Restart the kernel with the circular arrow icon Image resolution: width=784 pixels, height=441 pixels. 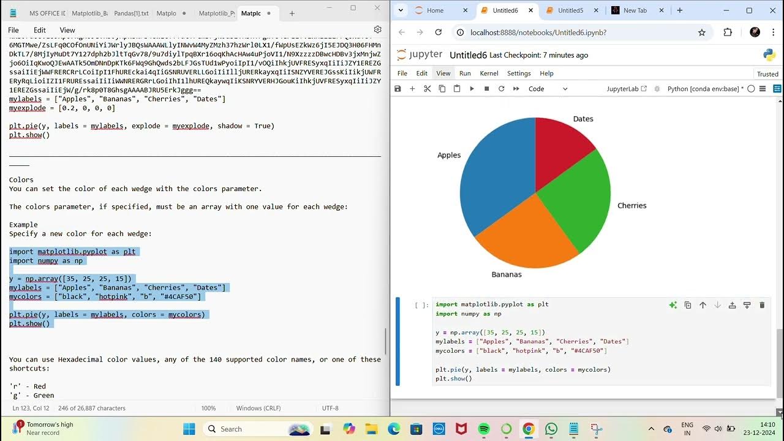pos(502,89)
